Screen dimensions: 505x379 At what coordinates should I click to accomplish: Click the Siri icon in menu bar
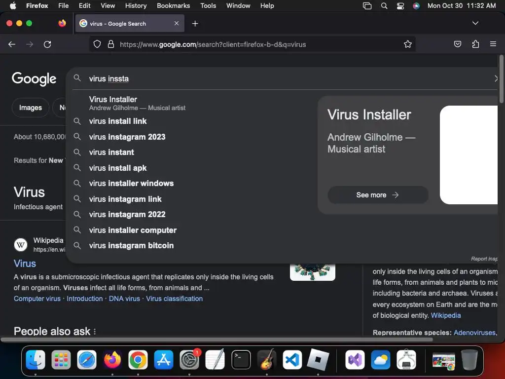point(416,5)
